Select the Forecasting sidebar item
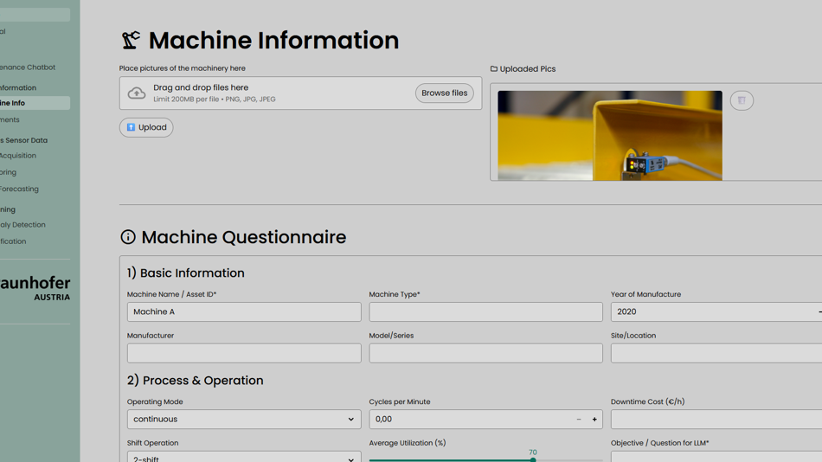 [20, 189]
